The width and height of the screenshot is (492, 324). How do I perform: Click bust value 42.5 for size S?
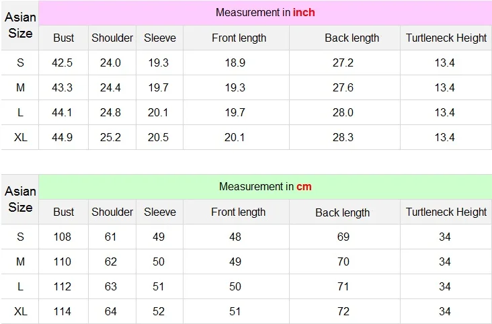pyautogui.click(x=62, y=63)
